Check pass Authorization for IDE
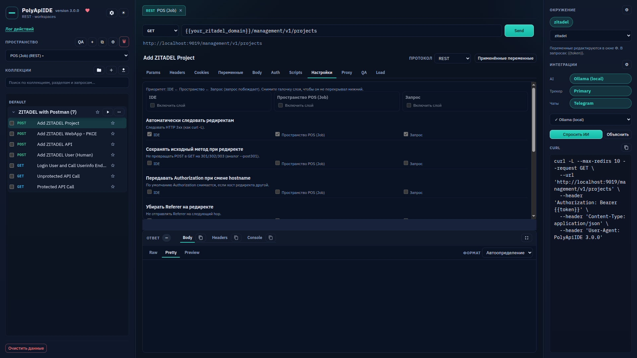The height and width of the screenshot is (358, 637). pyautogui.click(x=150, y=192)
